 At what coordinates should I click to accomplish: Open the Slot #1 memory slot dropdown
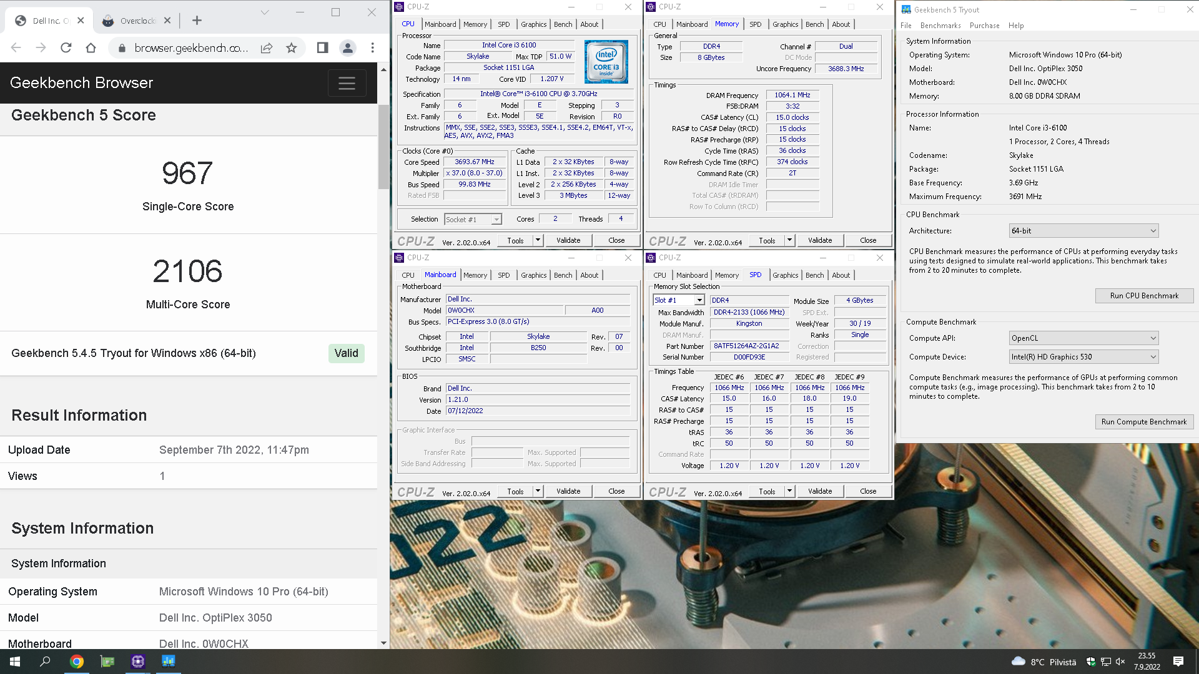[x=679, y=300]
